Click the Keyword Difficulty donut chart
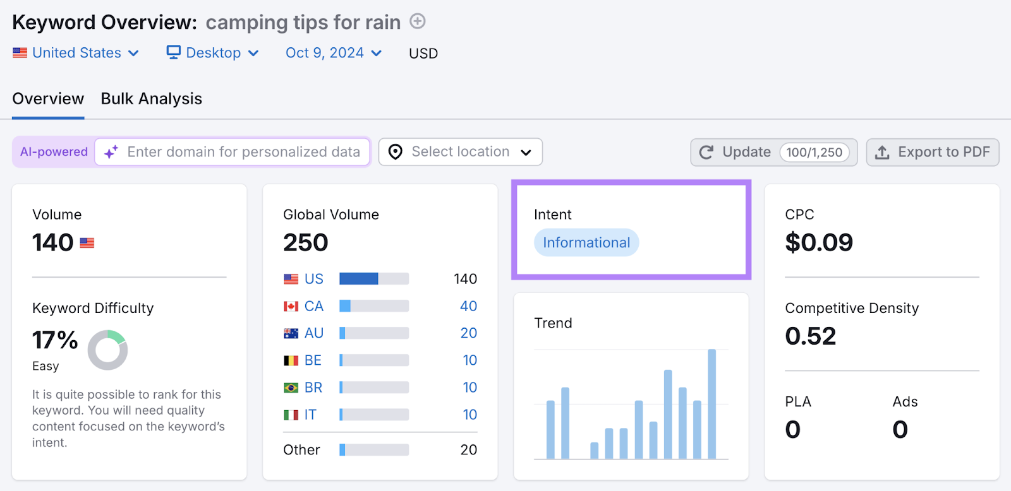The width and height of the screenshot is (1011, 491). click(107, 349)
